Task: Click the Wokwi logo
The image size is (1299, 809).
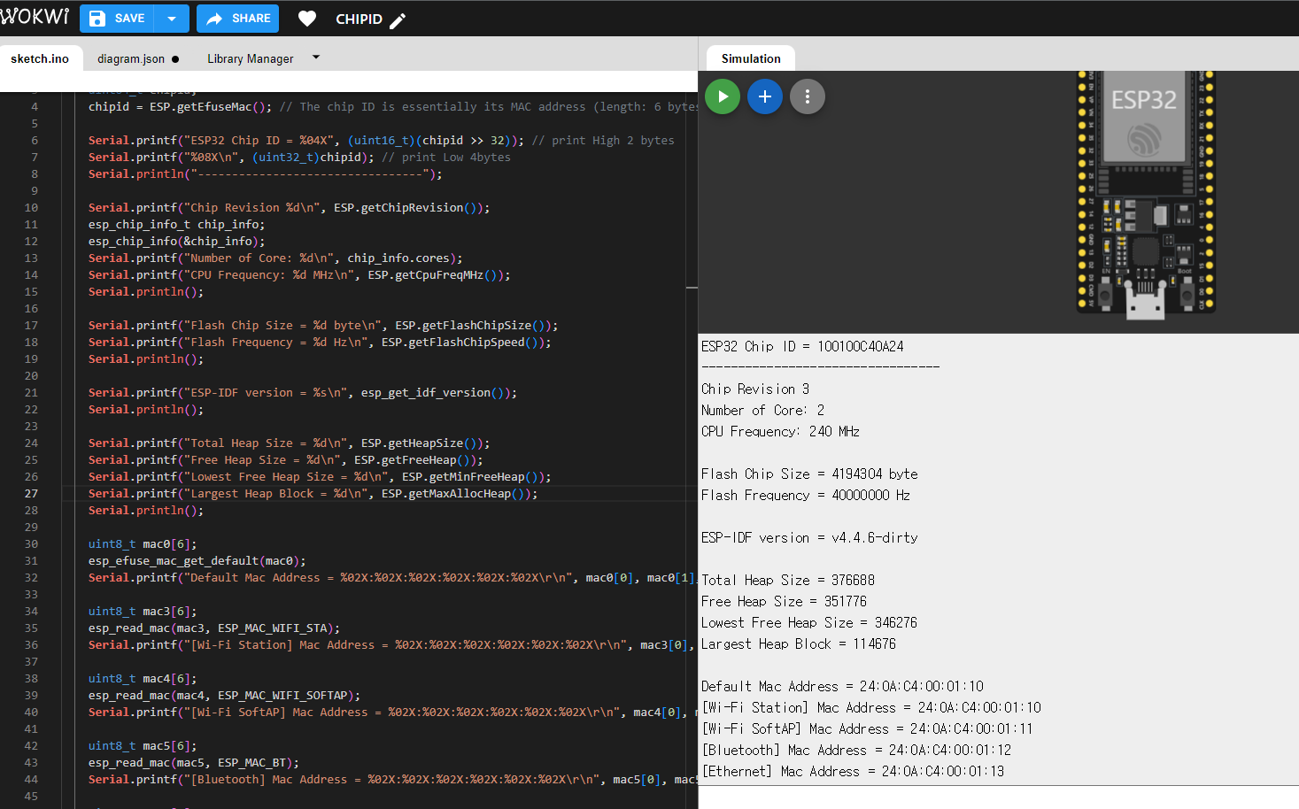Action: 35,17
